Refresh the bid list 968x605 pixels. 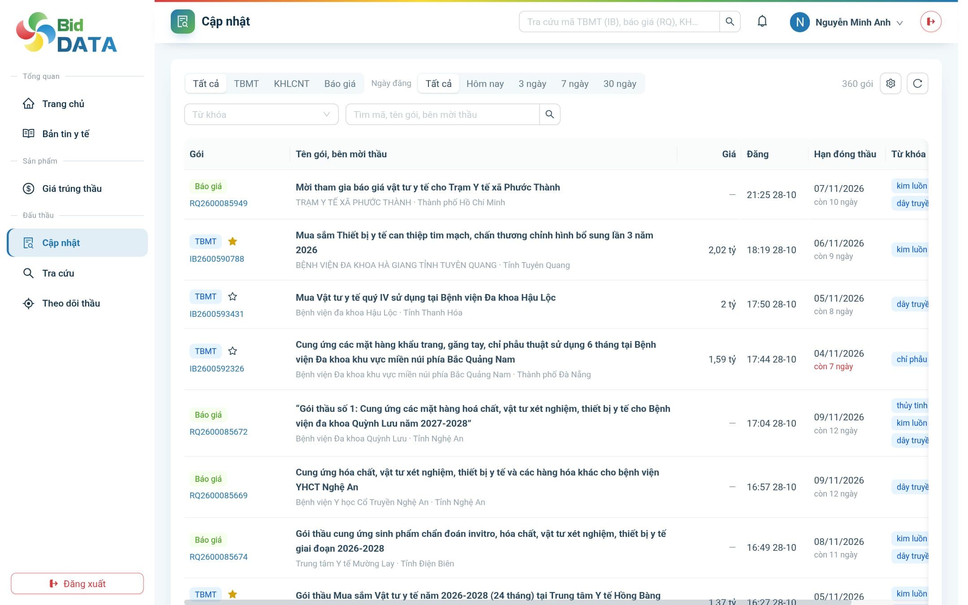point(917,83)
